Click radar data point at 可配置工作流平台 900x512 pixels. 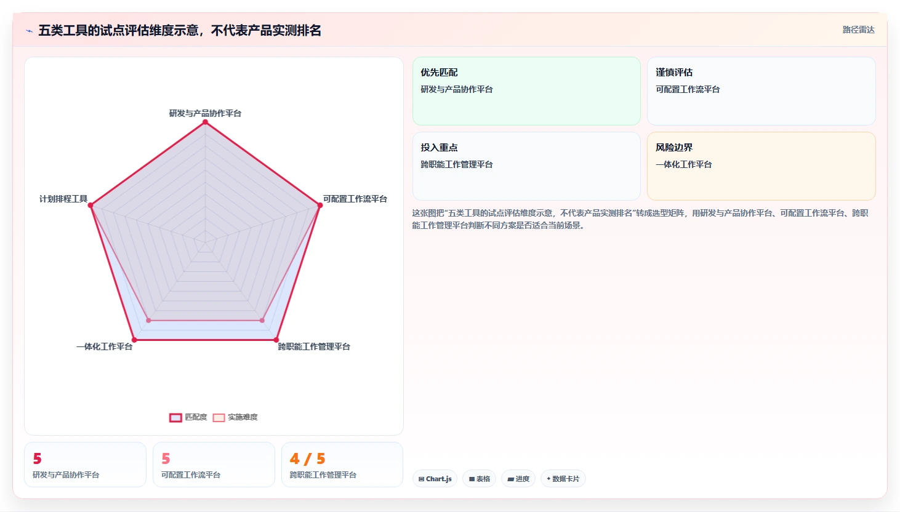click(x=320, y=206)
